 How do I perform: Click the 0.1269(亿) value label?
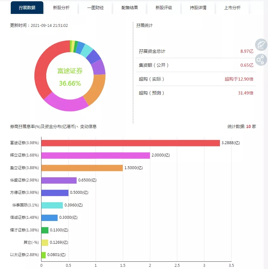point(59,242)
